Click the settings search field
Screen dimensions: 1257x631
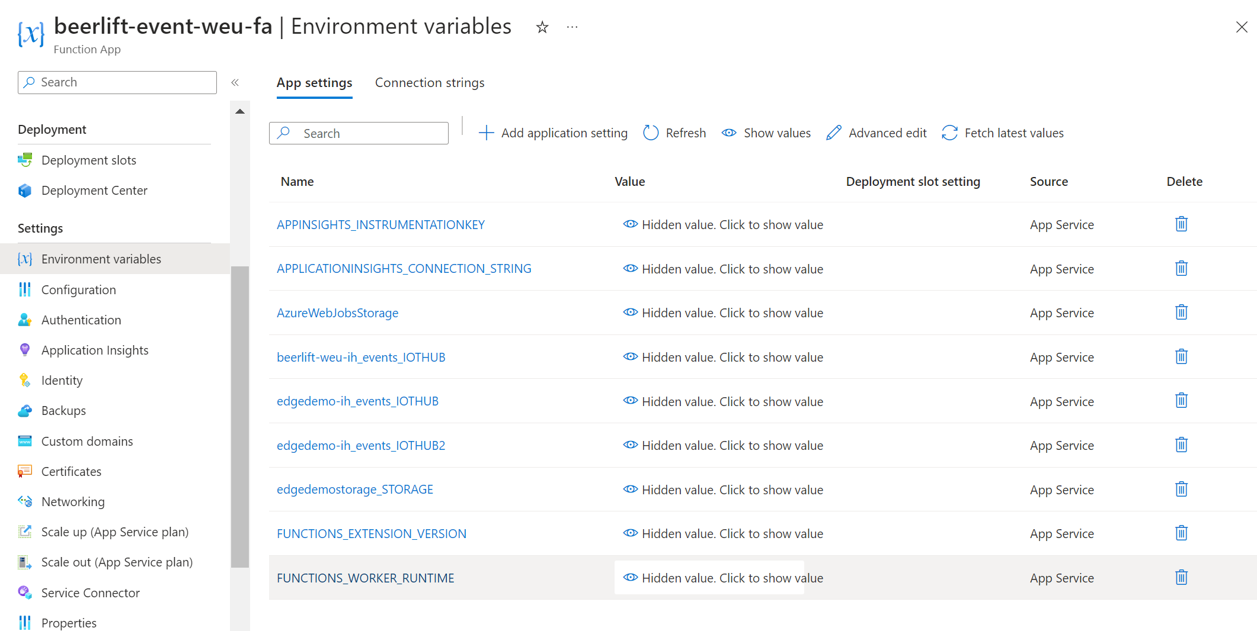tap(359, 133)
